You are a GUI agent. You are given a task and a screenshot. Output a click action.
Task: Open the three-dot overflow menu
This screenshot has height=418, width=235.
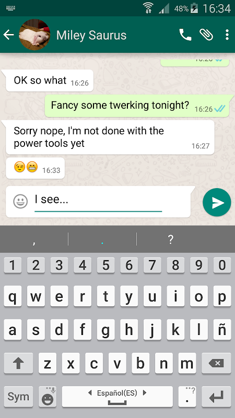(x=227, y=34)
